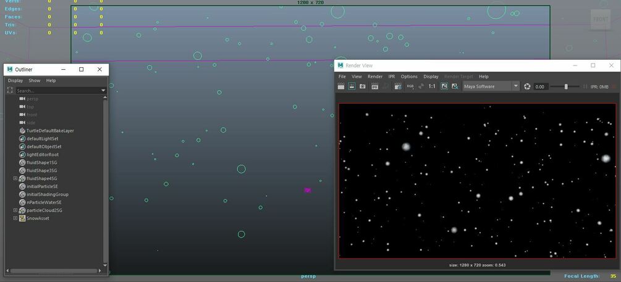Viewport: 621px width, 282px height.
Task: Click the RGB channels display icon
Action: click(x=410, y=86)
